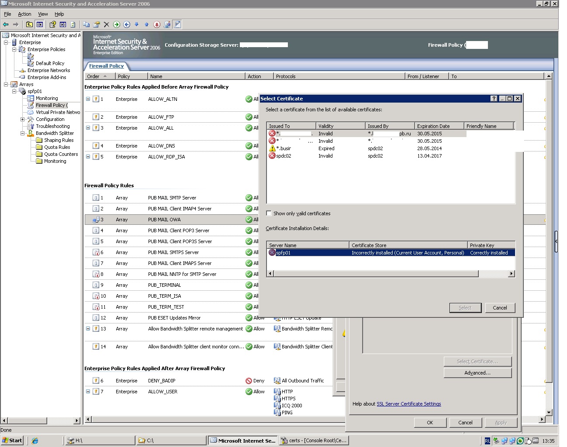Click the blue left-arrow circle toolbar icon

click(x=127, y=24)
